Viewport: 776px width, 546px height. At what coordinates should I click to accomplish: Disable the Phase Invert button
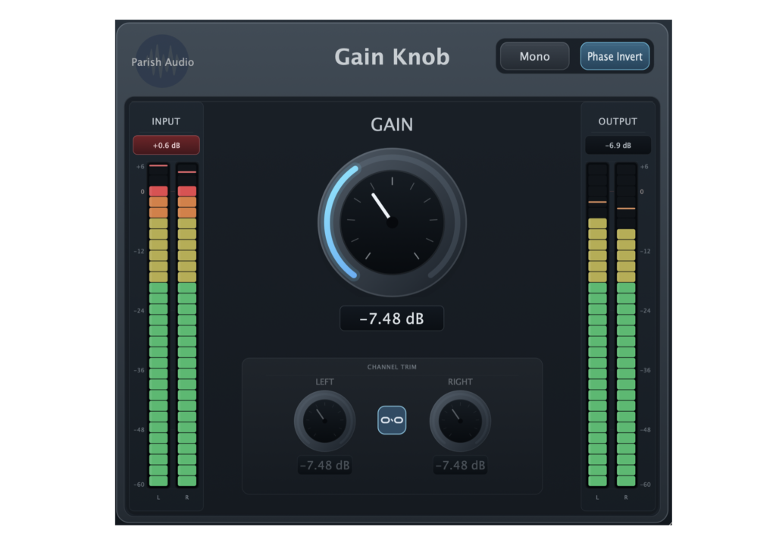point(615,56)
